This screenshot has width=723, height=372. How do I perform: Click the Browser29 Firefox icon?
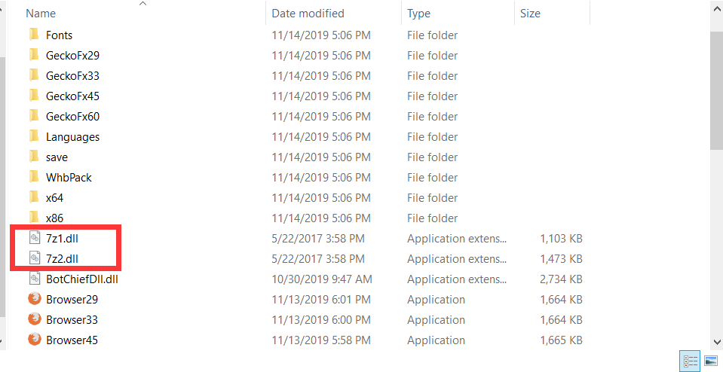point(34,299)
